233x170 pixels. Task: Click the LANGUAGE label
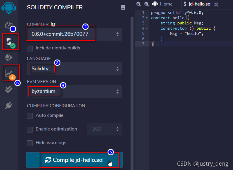(39, 59)
